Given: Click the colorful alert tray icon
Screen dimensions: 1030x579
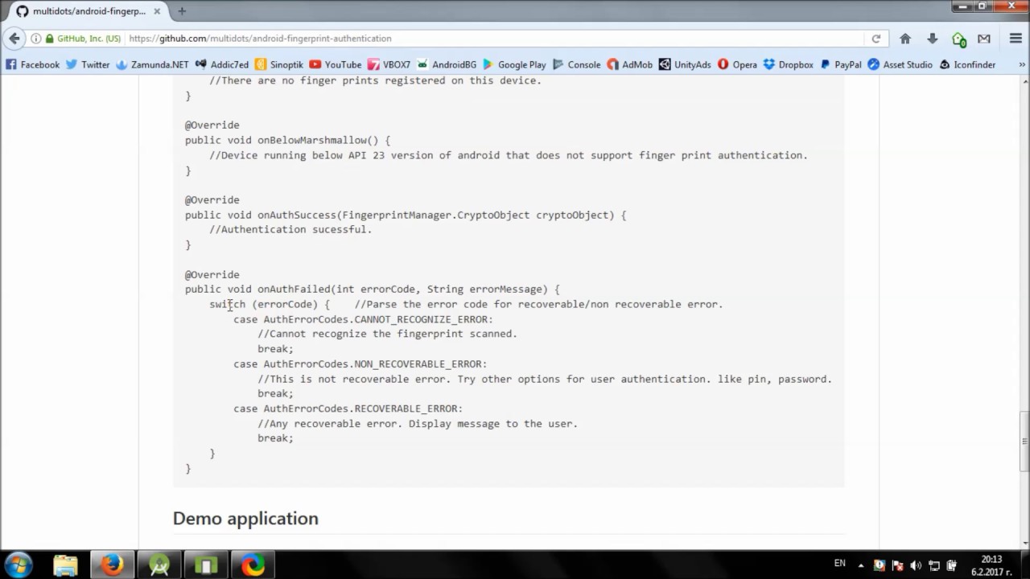Looking at the screenshot, I should pyautogui.click(x=879, y=565).
